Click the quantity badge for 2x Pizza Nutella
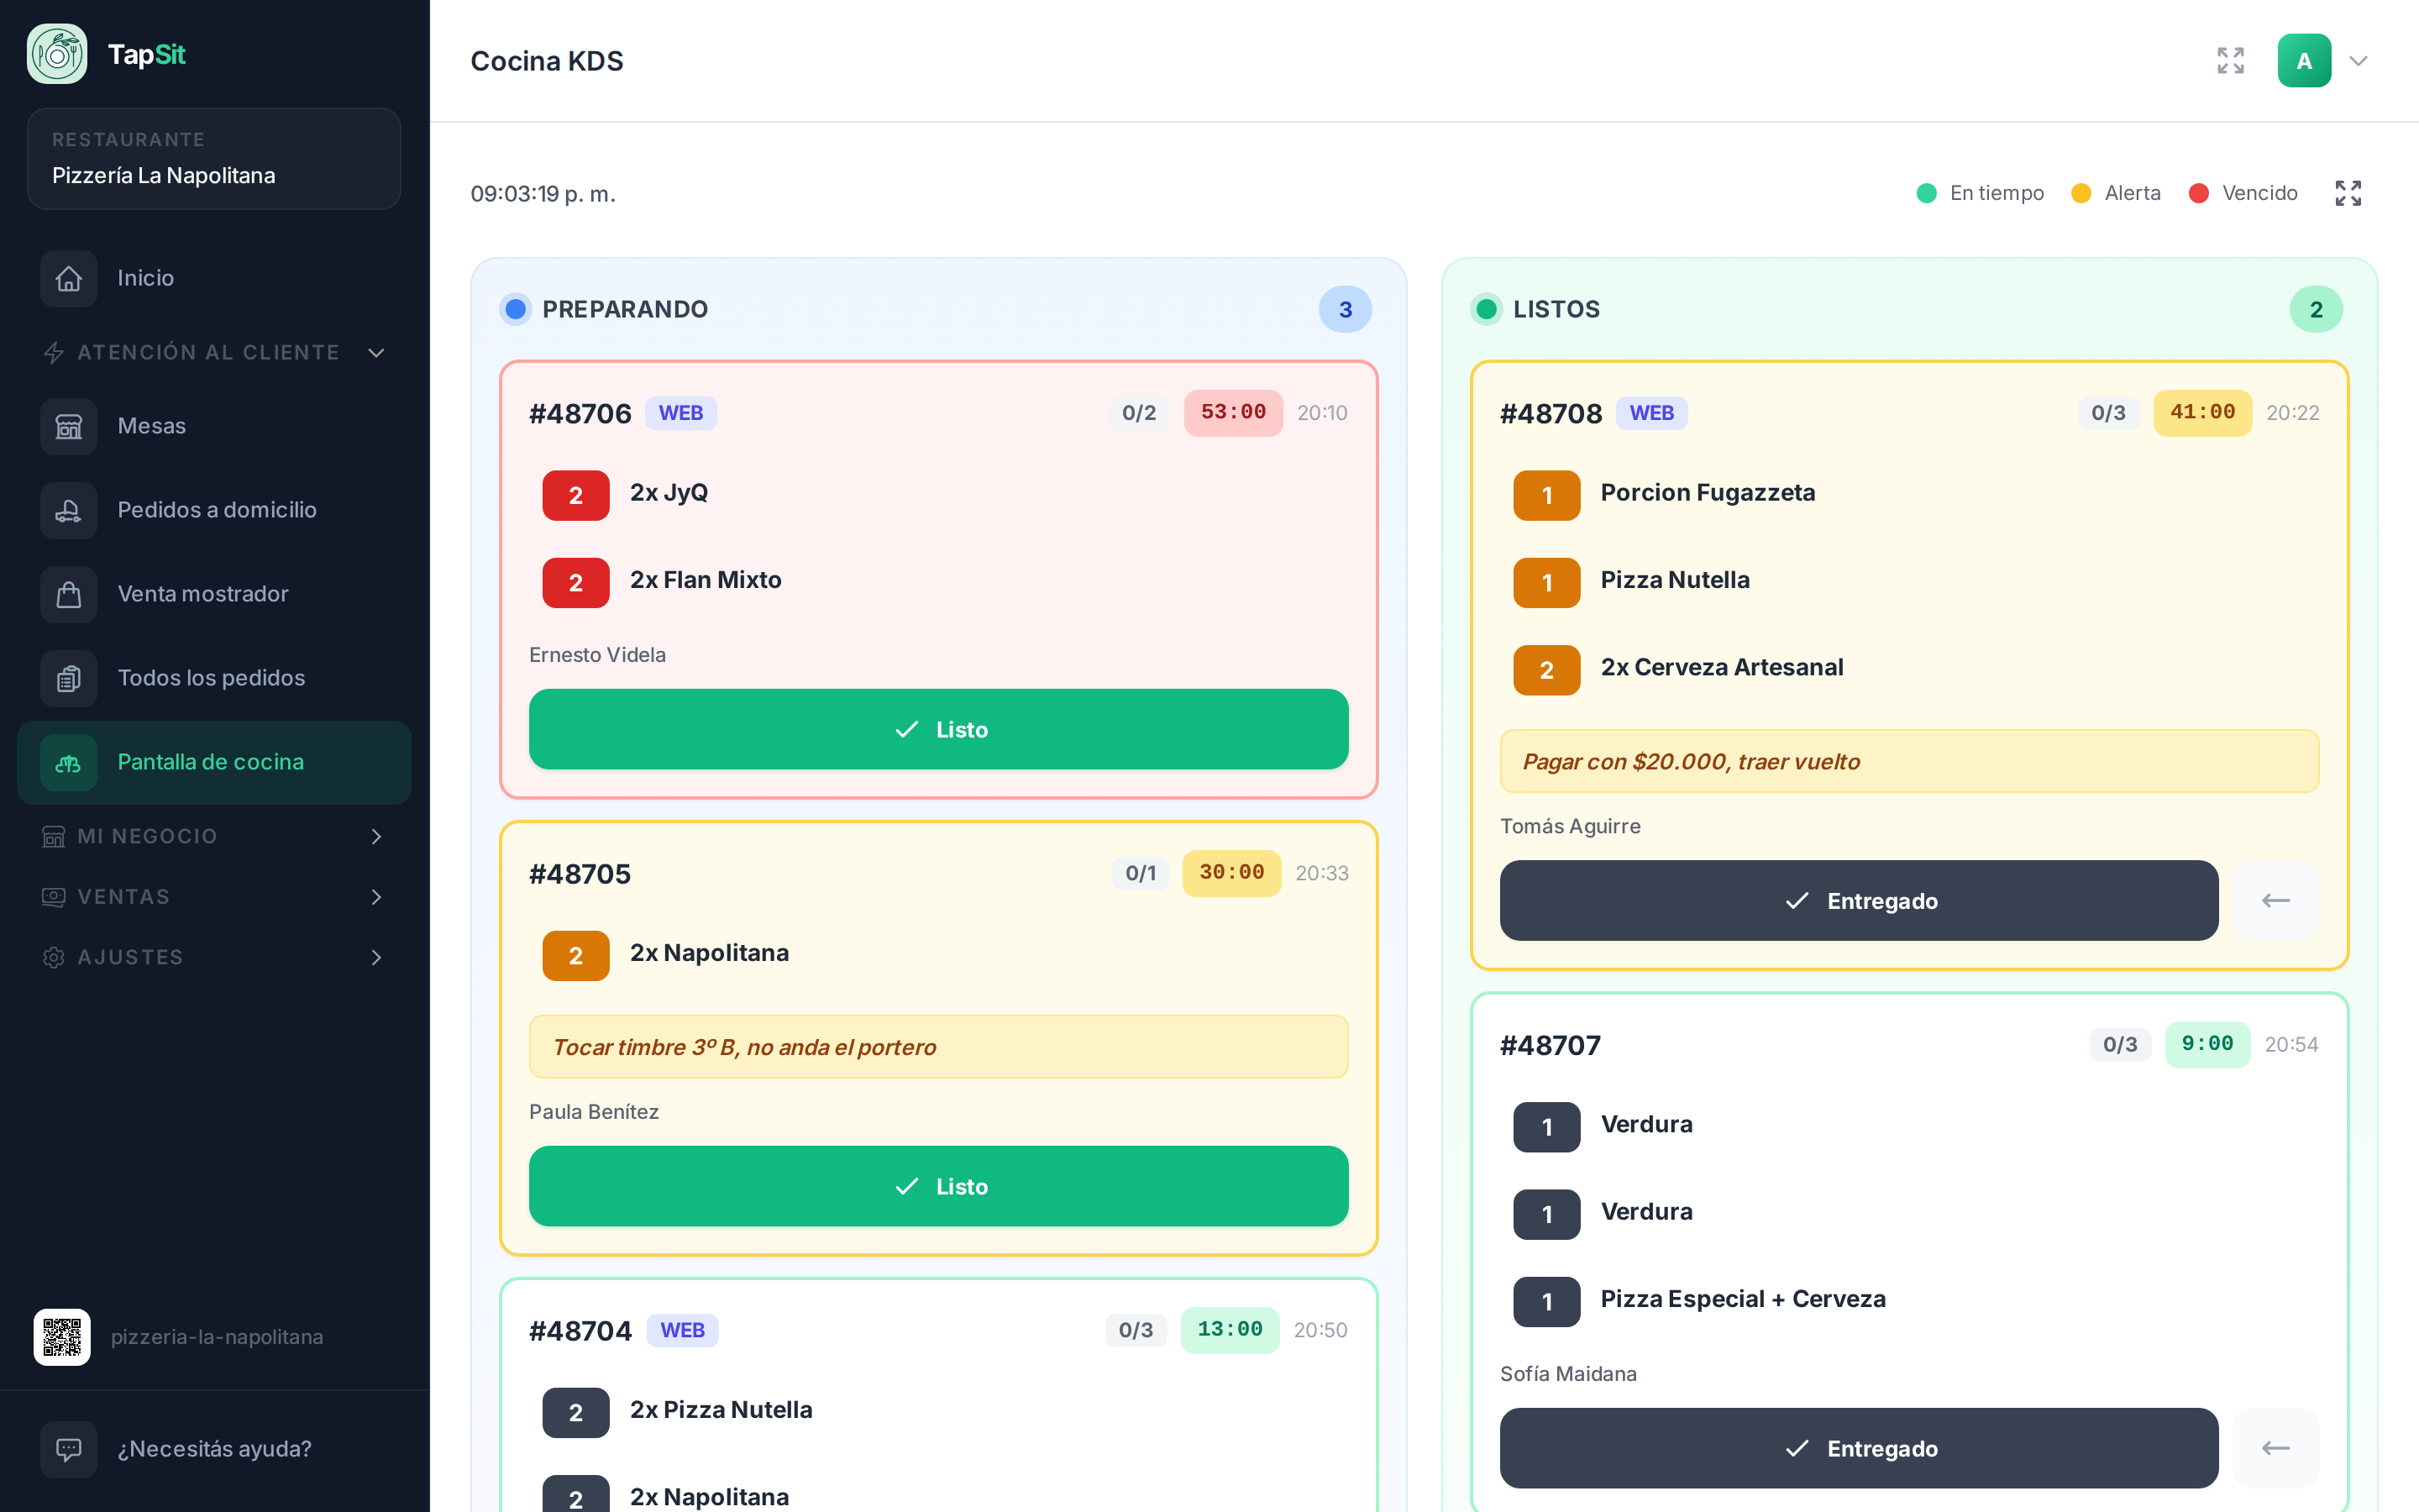This screenshot has height=1512, width=2419. (575, 1412)
